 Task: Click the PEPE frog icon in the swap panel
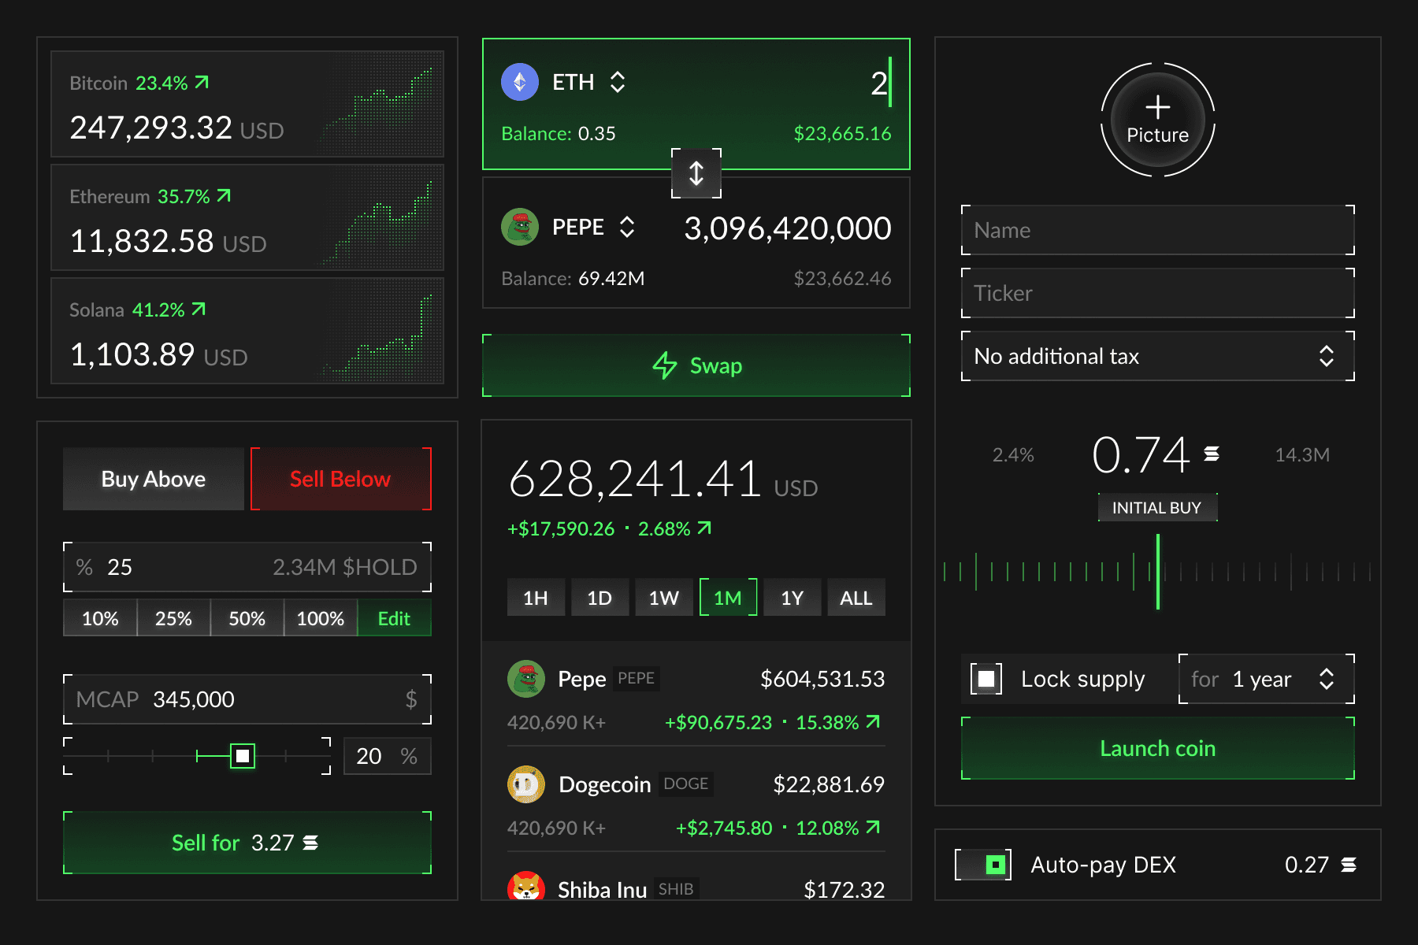pyautogui.click(x=520, y=227)
